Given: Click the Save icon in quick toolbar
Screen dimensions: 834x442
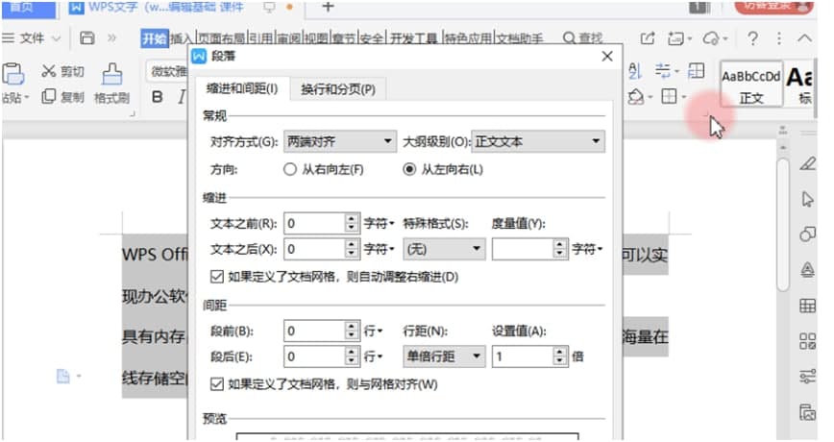Looking at the screenshot, I should [86, 37].
